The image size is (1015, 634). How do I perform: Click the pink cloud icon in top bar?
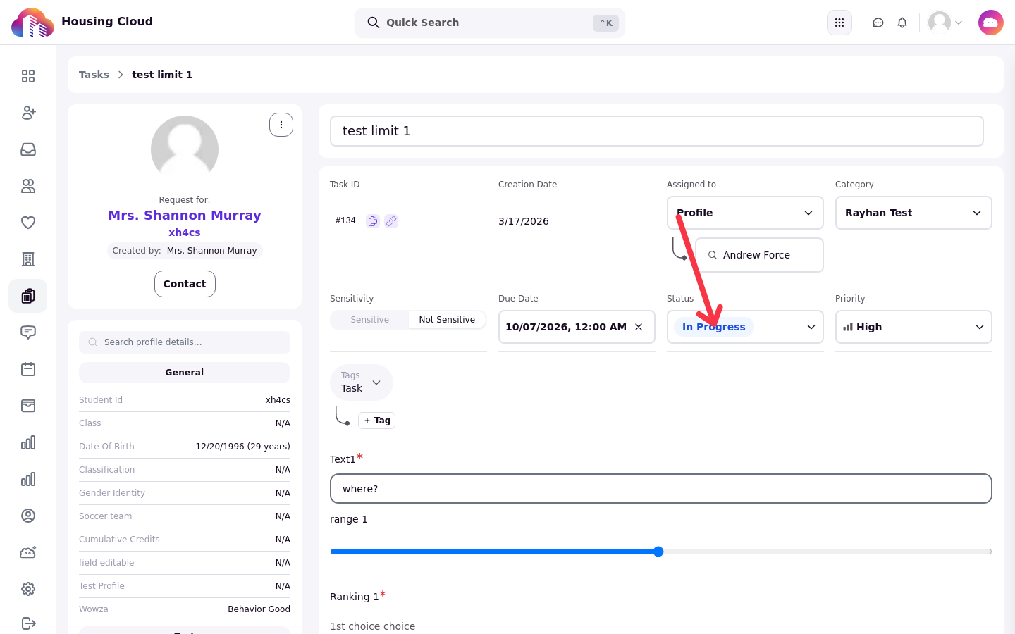coord(991,23)
